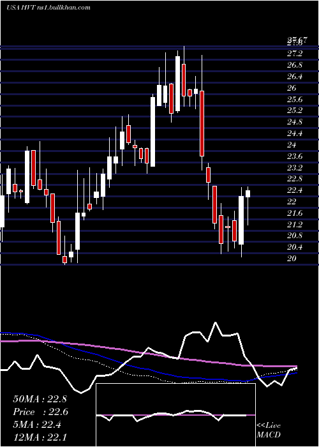Click the 26 price axis label
Screen dimensions: 319x447
pyautogui.click(x=292, y=88)
